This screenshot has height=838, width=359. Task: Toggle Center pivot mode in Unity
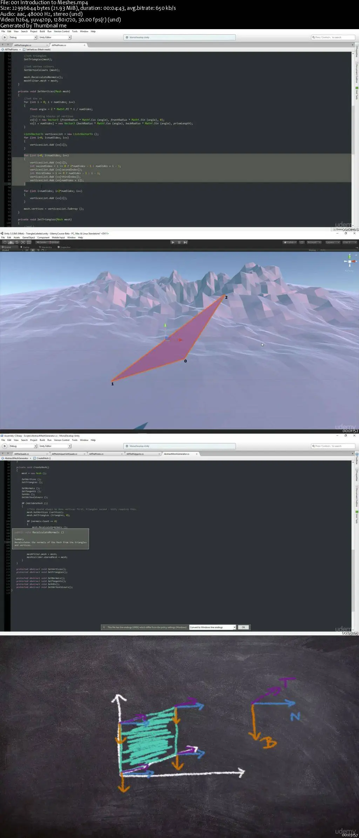pyautogui.click(x=42, y=242)
